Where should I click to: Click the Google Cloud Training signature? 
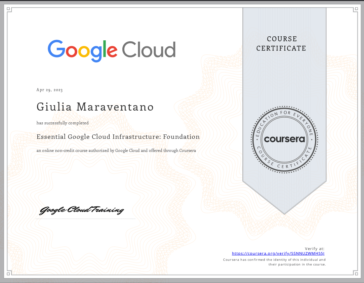(82, 210)
